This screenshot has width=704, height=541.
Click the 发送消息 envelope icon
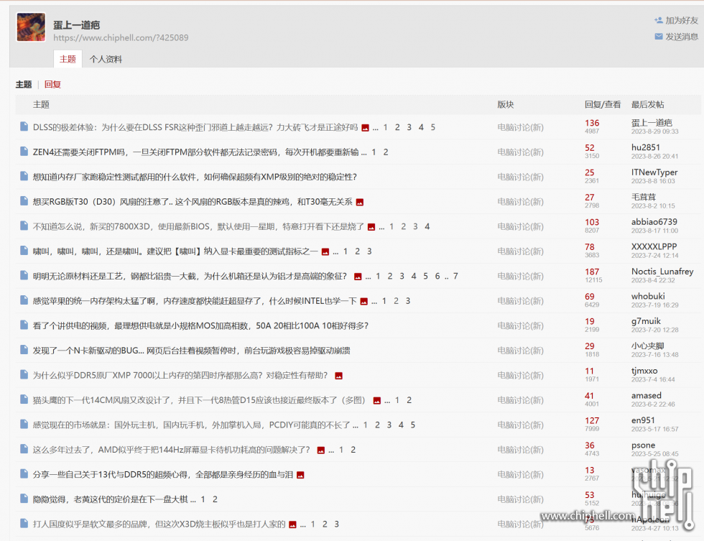[659, 37]
